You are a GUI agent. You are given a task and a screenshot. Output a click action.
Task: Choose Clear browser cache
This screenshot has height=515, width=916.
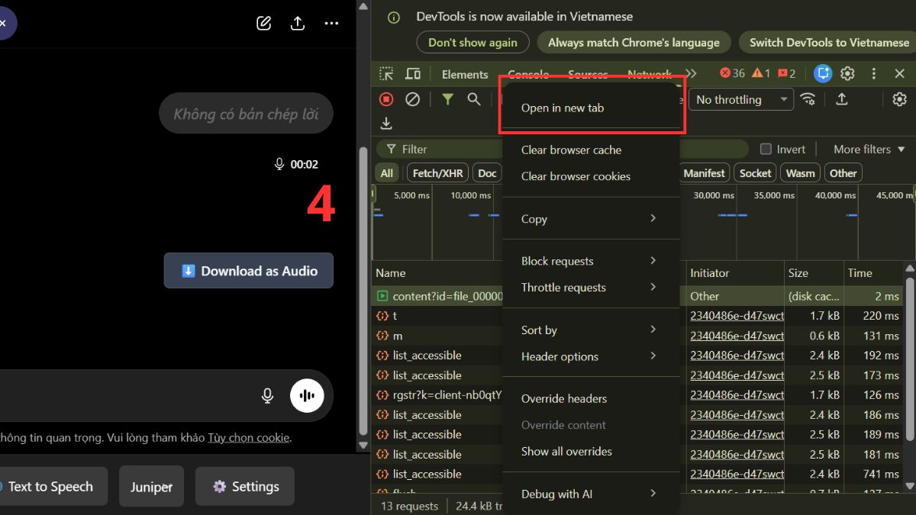(591, 150)
